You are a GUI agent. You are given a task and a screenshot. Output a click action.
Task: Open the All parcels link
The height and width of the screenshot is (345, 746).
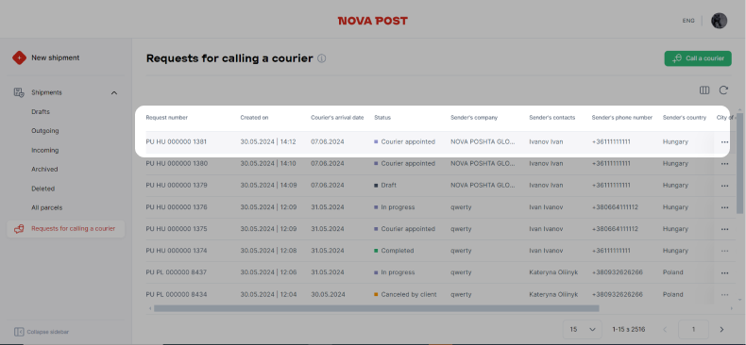tap(46, 207)
